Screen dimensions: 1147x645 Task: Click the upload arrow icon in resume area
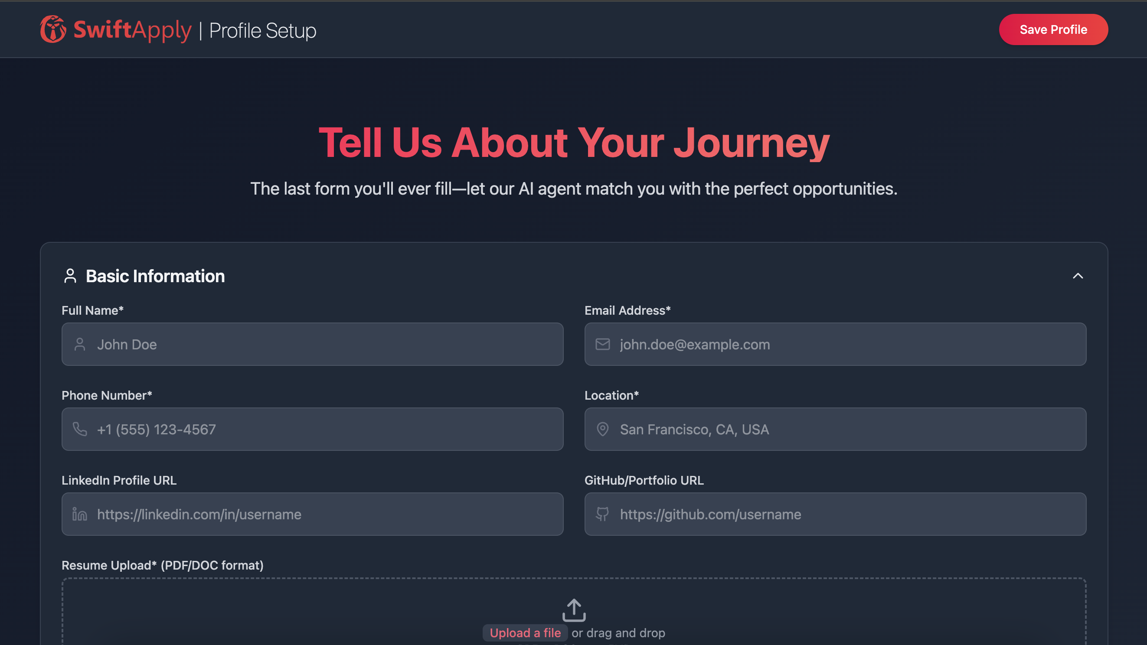[574, 610]
